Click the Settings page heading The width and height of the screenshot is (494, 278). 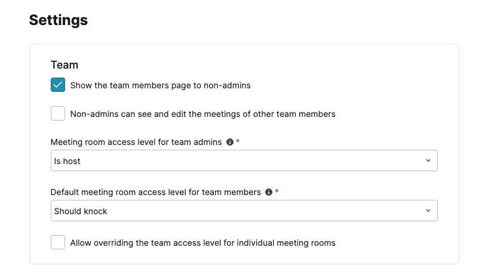tap(59, 20)
